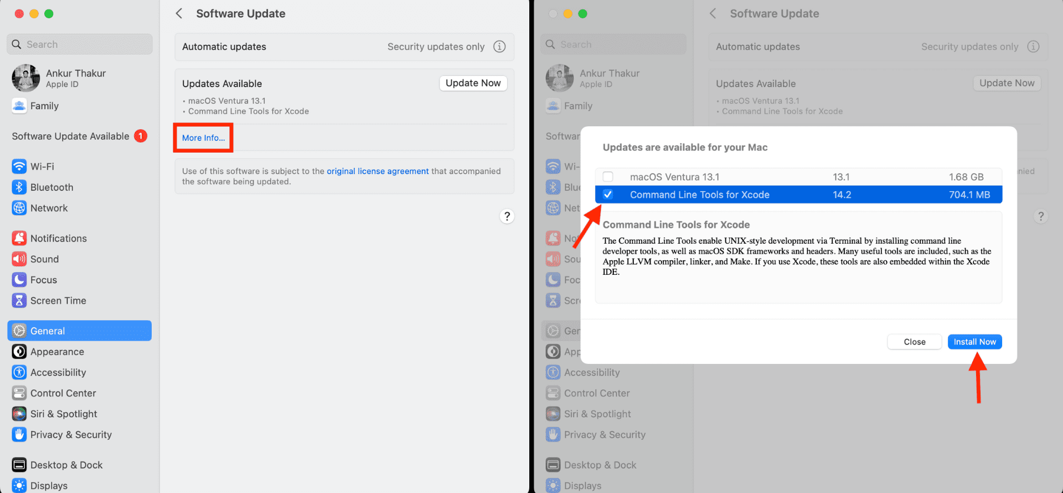
Task: Click Update Now in the left window
Action: tap(473, 83)
